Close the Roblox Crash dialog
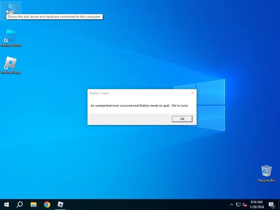The image size is (280, 210). (192, 93)
